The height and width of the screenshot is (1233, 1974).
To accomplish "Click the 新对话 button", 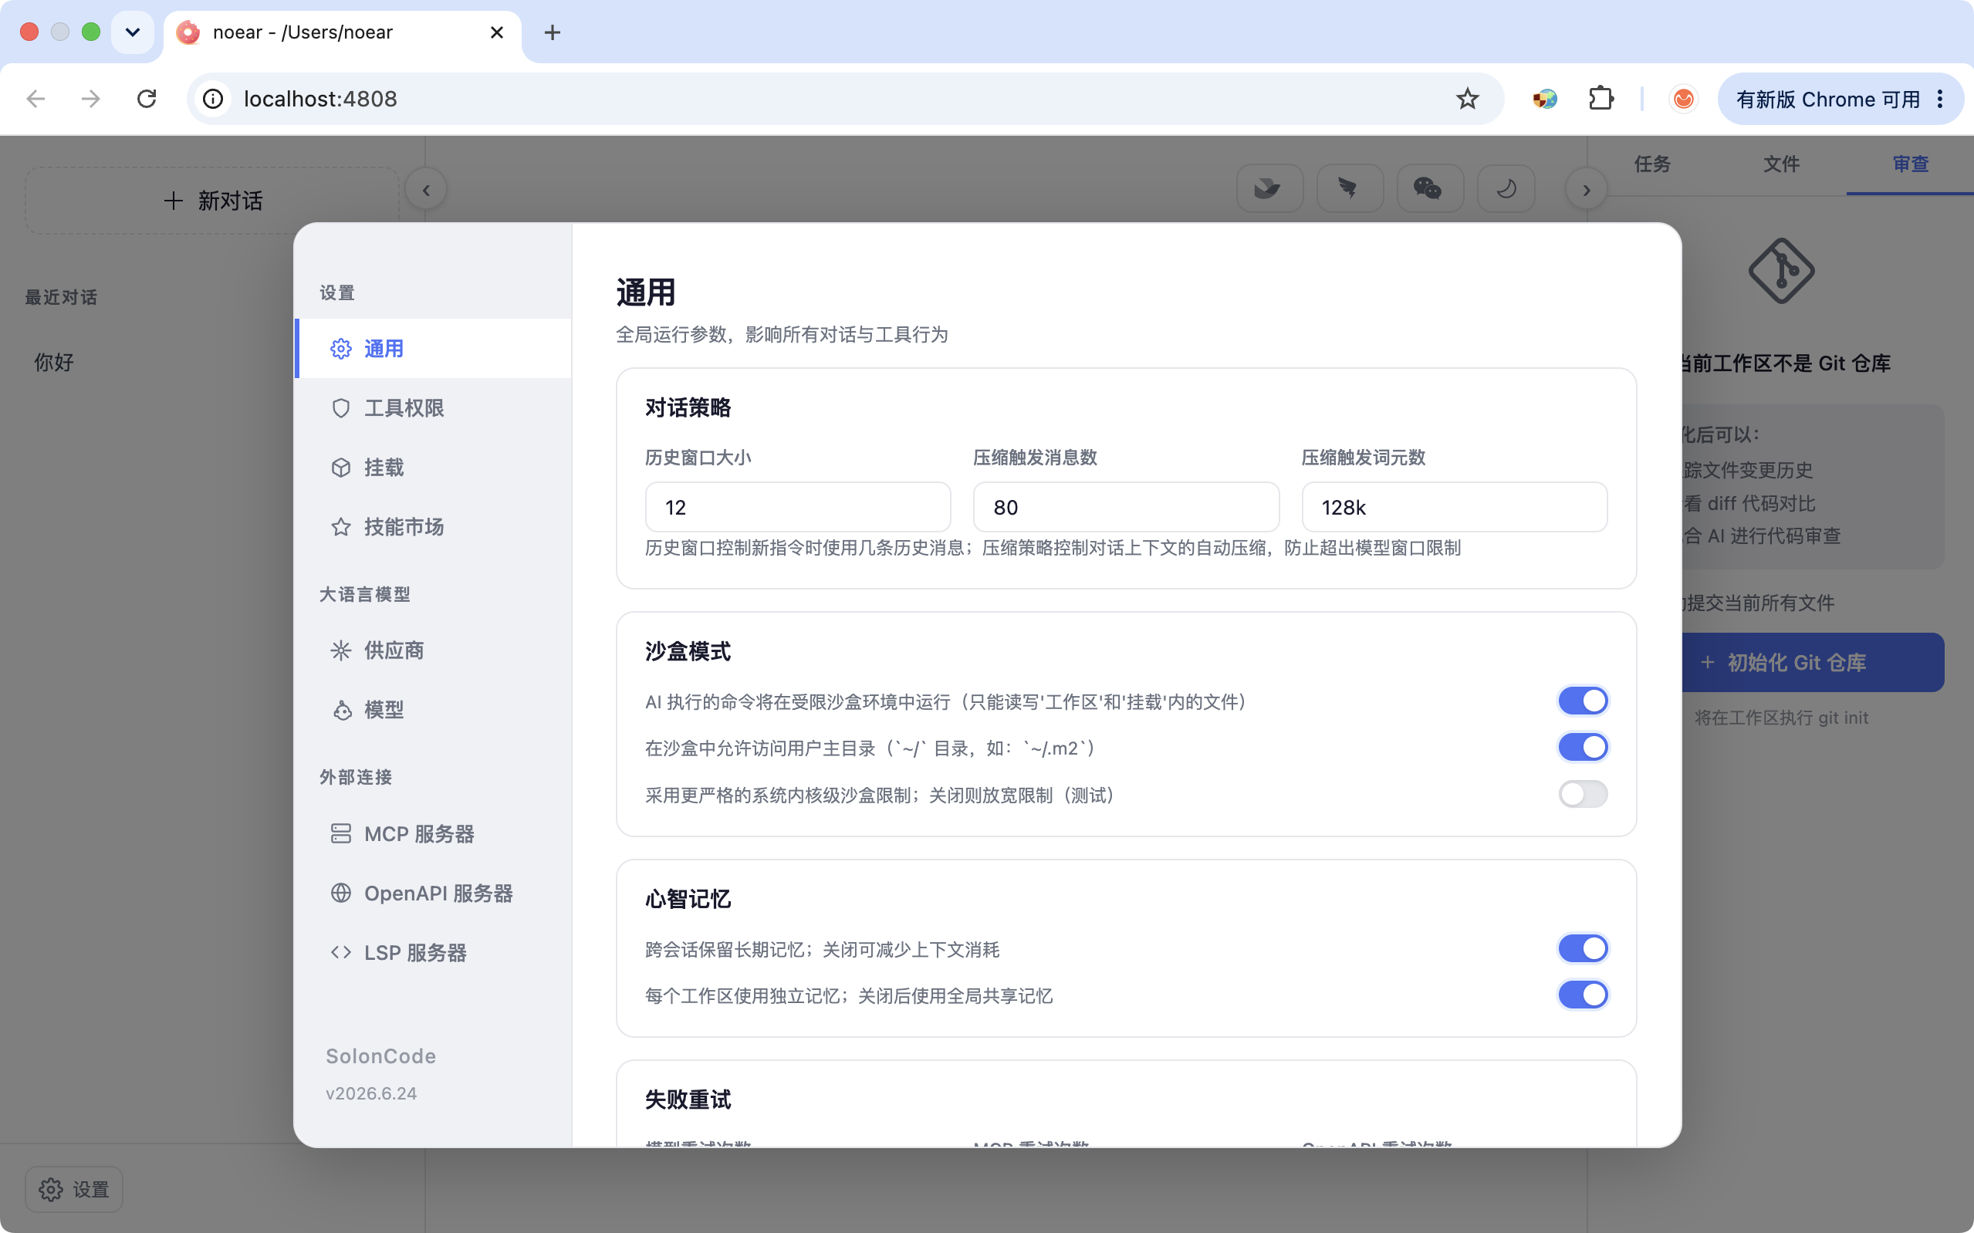I will tap(213, 201).
